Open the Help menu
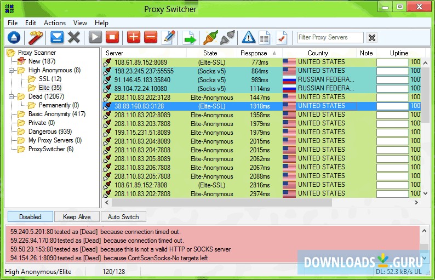The image size is (435, 280). click(x=101, y=23)
